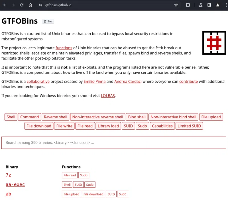Open the split-screen icon in the toolbar
Viewport: 228px width, 200px height.
pyautogui.click(x=209, y=5)
